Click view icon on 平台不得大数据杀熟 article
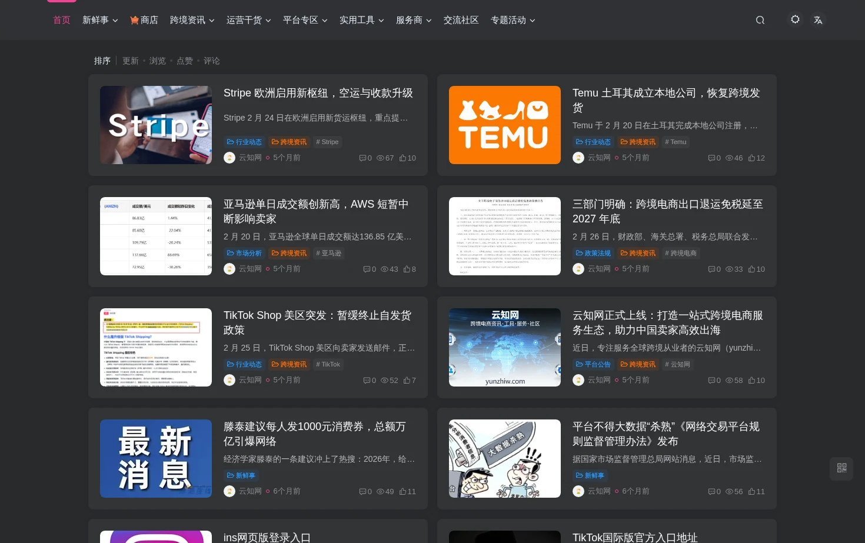This screenshot has height=543, width=865. click(x=729, y=492)
